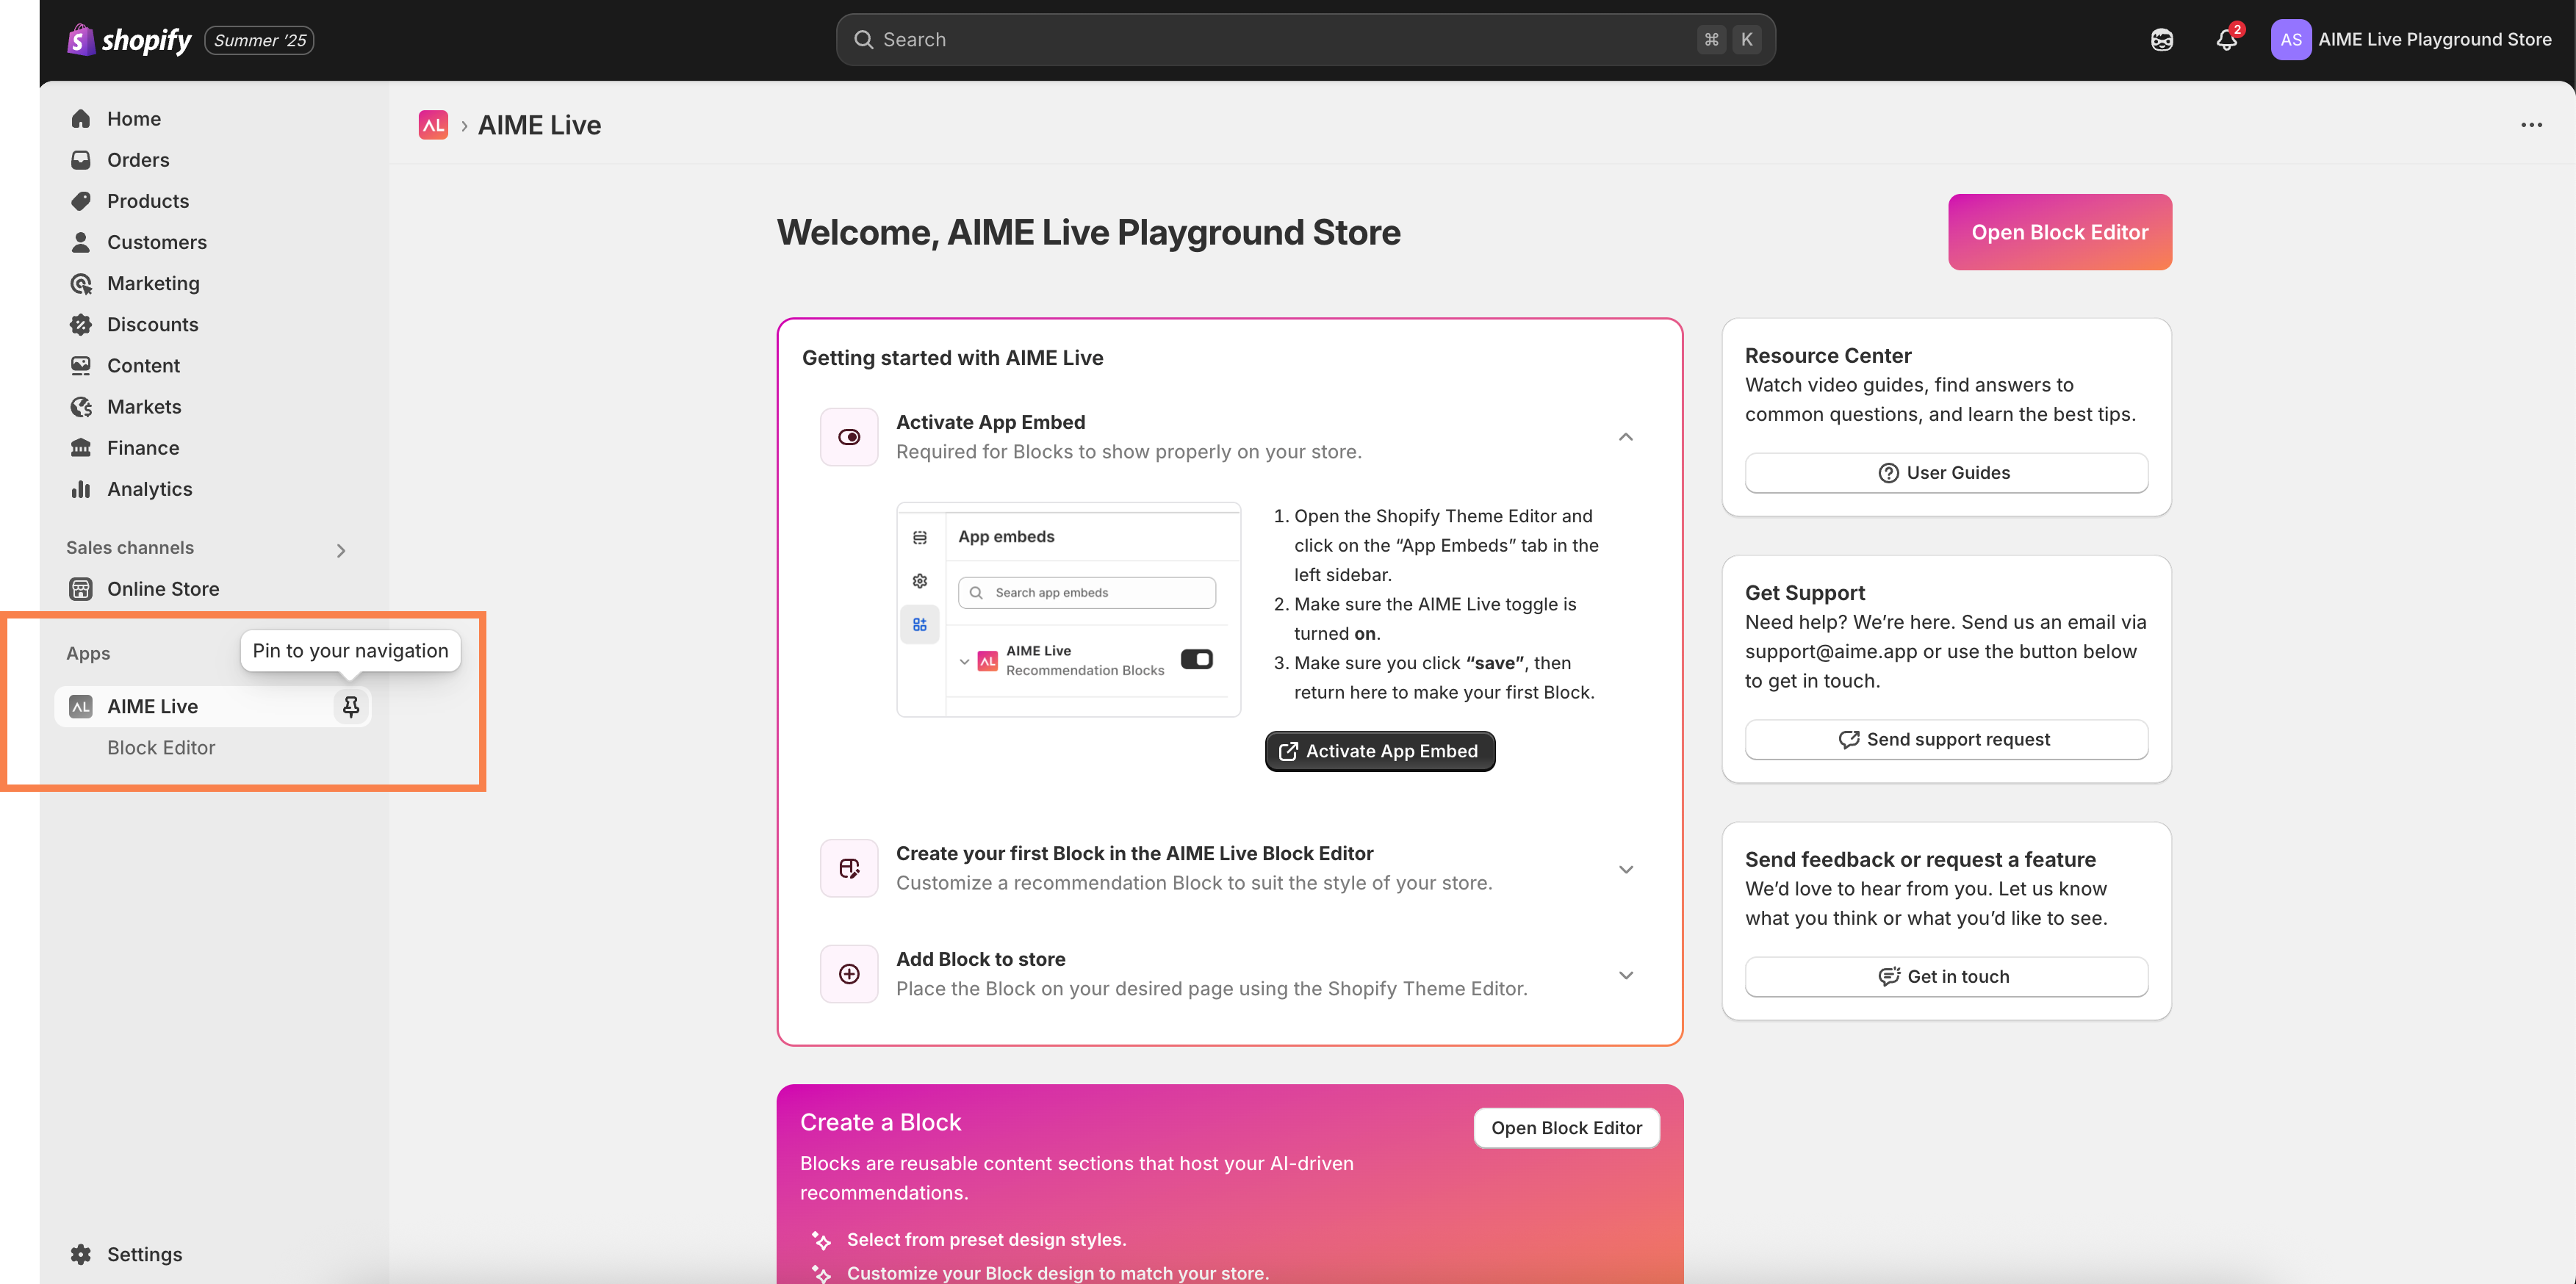Click the Activate App Embed button
Screen dimensions: 2576x1284
click(1380, 751)
